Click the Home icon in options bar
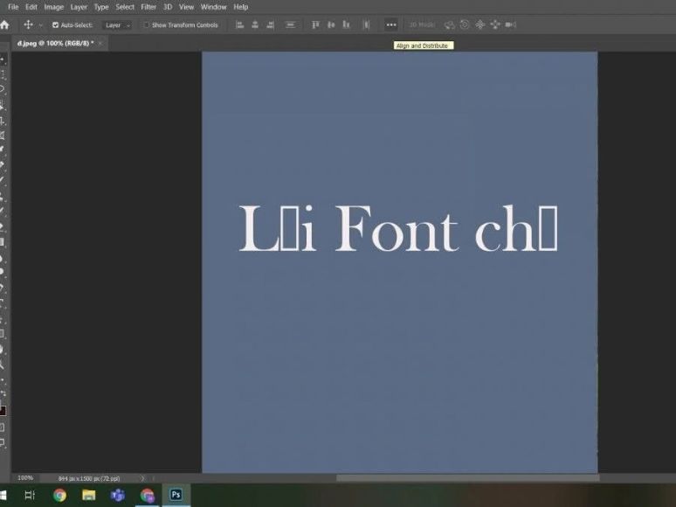The width and height of the screenshot is (676, 507). [4, 24]
